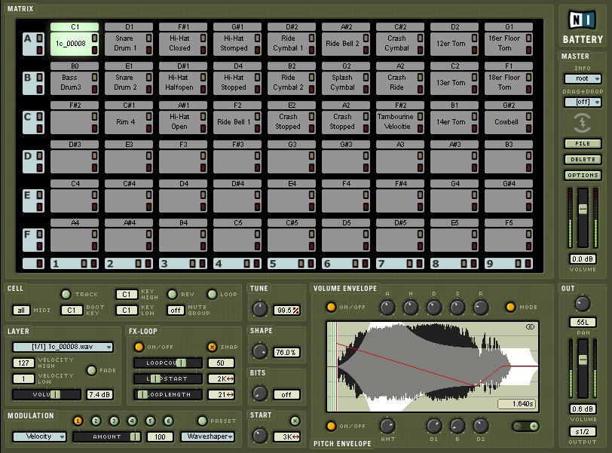Toggle the Start snap X button
Image resolution: width=612 pixels, height=453 pixels.
295,421
